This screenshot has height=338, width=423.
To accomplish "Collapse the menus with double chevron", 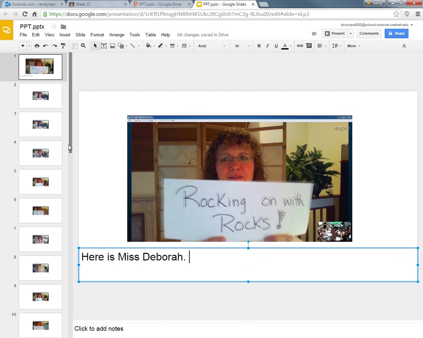I will [404, 46].
